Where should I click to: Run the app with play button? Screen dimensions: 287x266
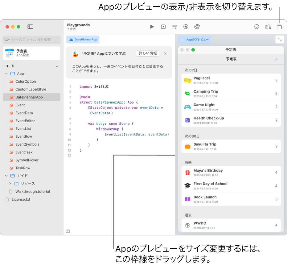click(152, 27)
